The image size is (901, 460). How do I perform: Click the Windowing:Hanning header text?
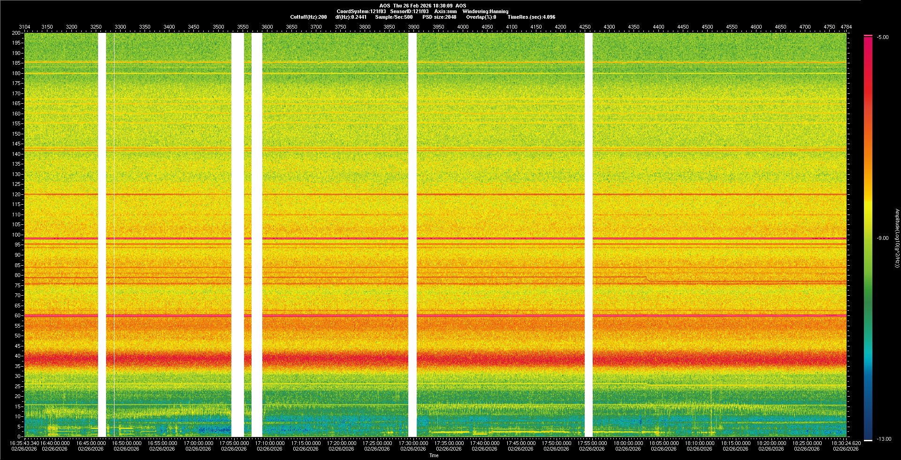click(x=485, y=11)
